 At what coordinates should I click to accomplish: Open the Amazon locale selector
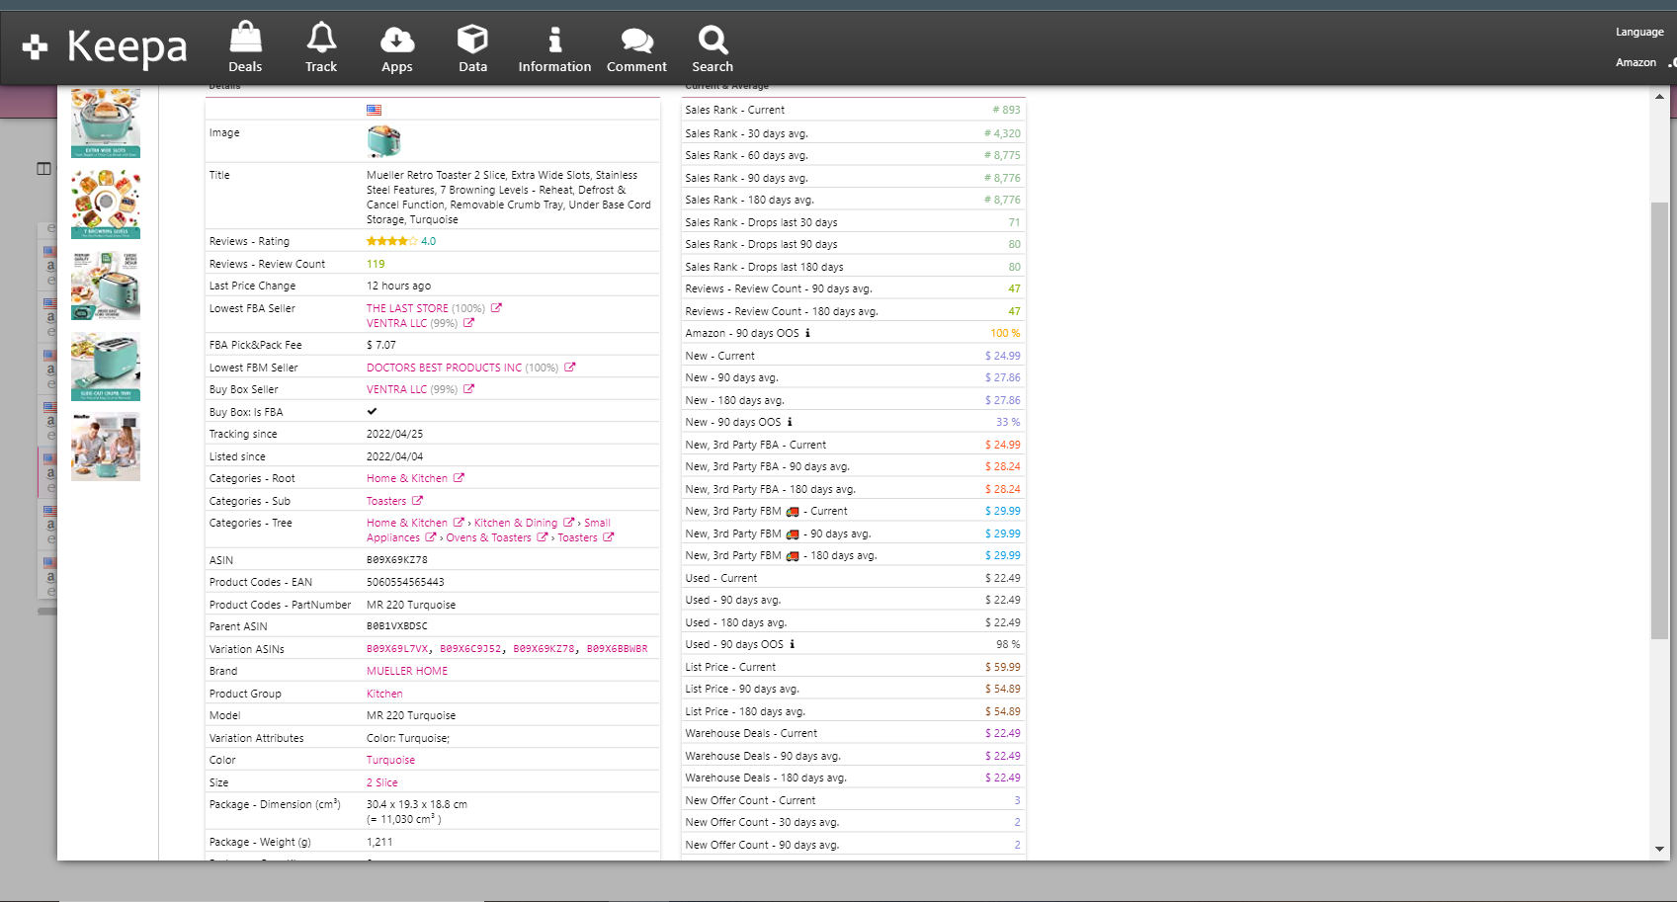(1635, 62)
